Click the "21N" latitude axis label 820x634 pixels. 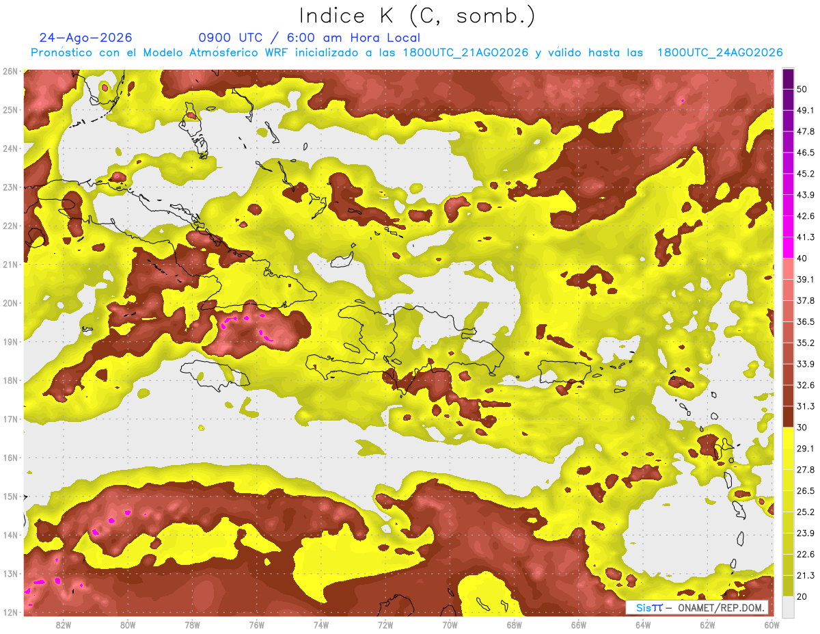[10, 264]
